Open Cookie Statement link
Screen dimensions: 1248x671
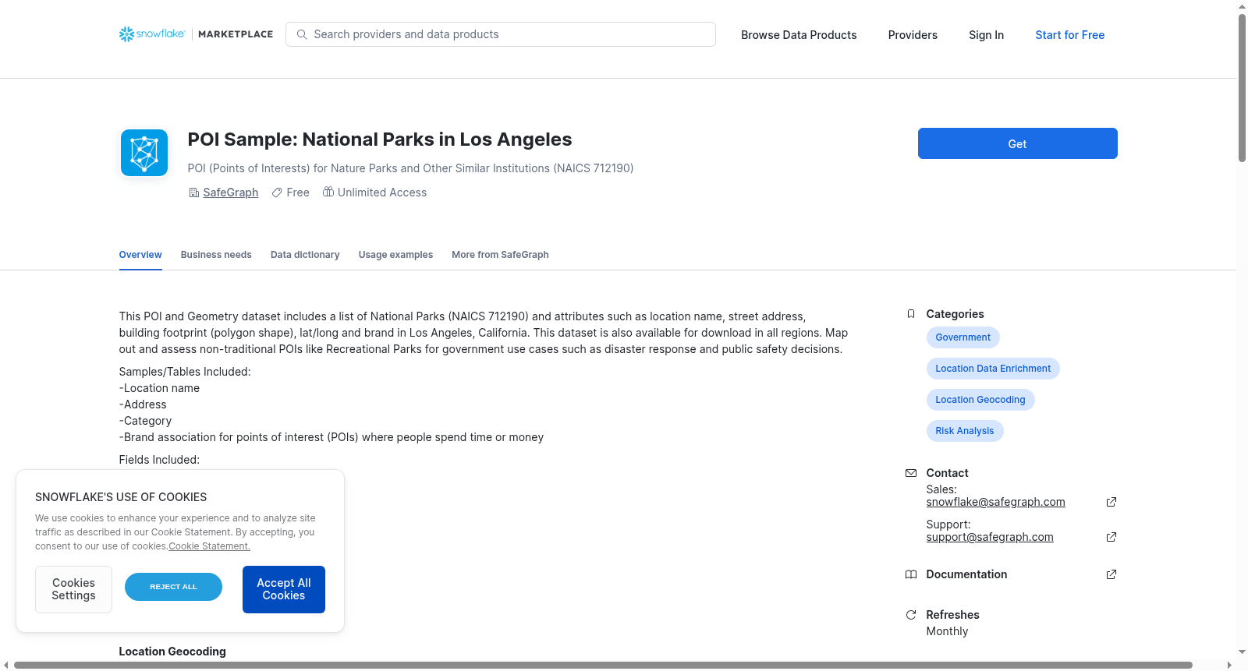(x=209, y=546)
